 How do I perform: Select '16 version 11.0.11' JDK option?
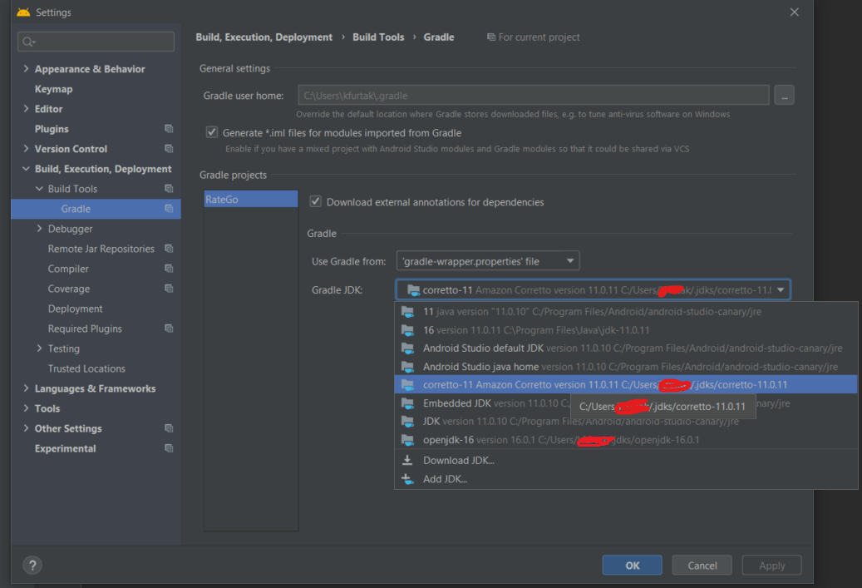point(626,330)
